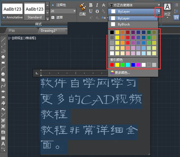Select the Line tool in the draw toolbar
This screenshot has height=157, width=180.
(x=3, y=40)
